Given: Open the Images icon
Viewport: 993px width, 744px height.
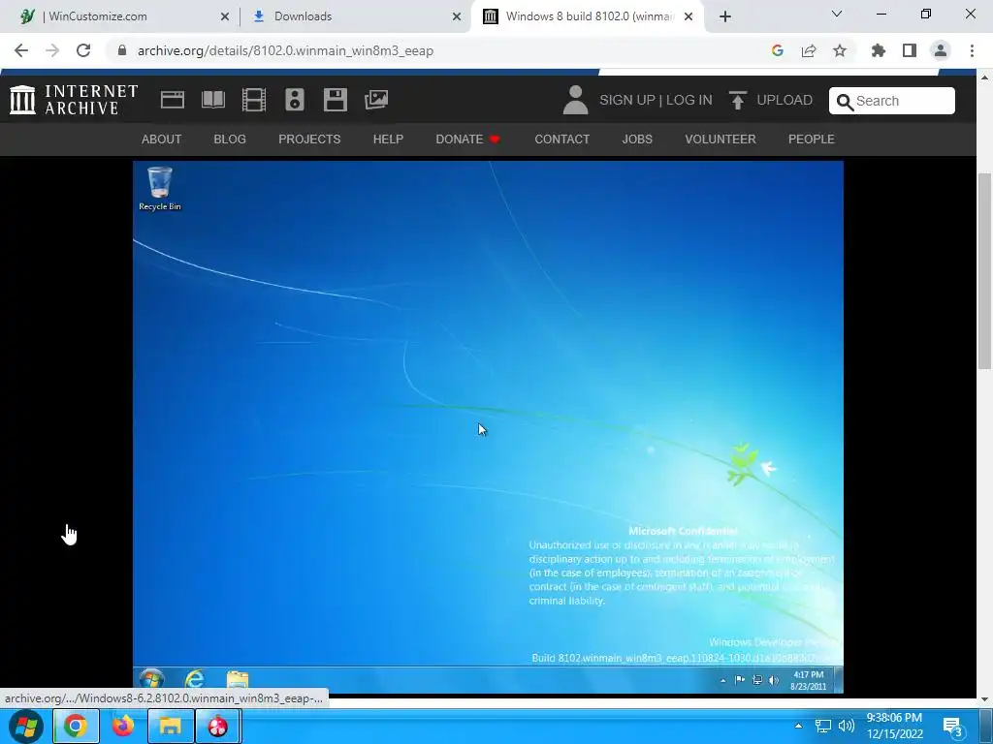Looking at the screenshot, I should pyautogui.click(x=376, y=100).
